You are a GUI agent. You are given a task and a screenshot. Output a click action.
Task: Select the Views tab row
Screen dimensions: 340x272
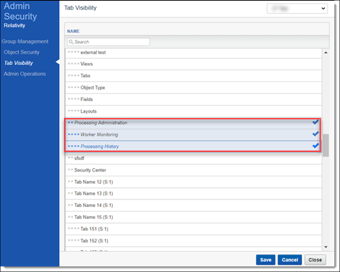pos(194,64)
